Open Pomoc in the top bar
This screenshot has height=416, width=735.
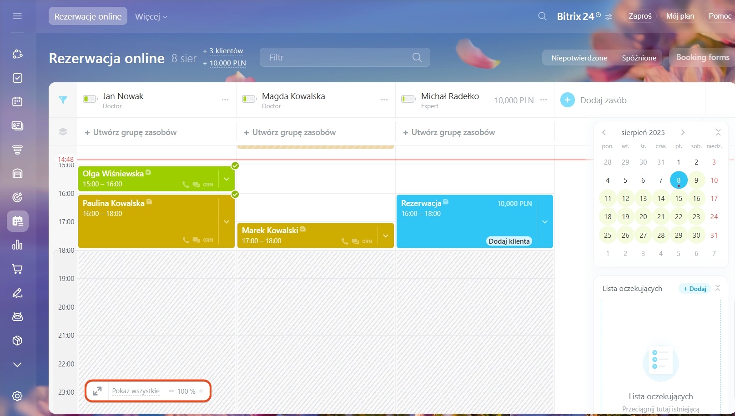[720, 16]
